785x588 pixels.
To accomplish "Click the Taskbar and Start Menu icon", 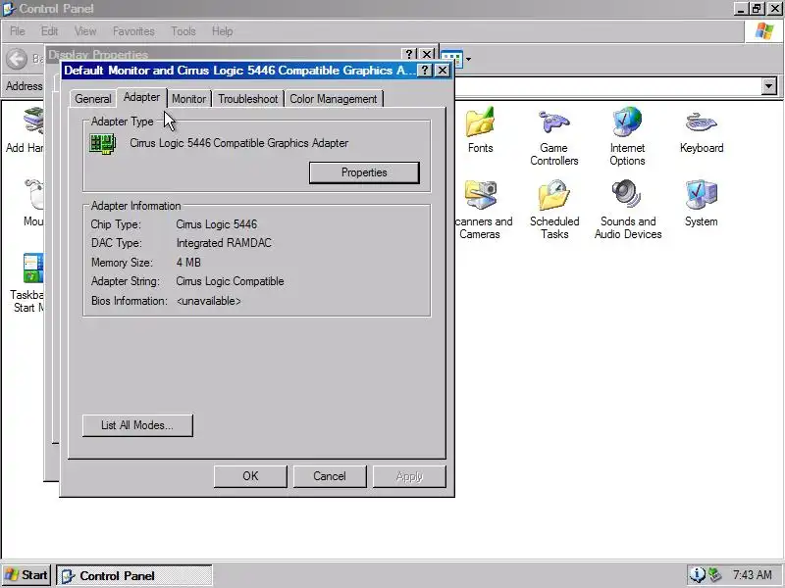I will (33, 268).
